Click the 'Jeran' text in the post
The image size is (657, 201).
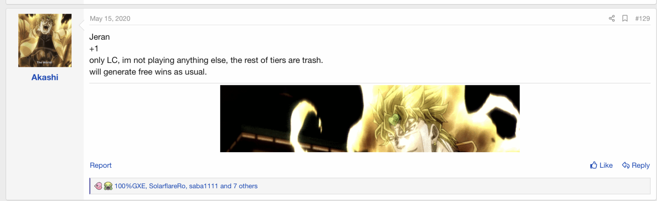pyautogui.click(x=99, y=37)
